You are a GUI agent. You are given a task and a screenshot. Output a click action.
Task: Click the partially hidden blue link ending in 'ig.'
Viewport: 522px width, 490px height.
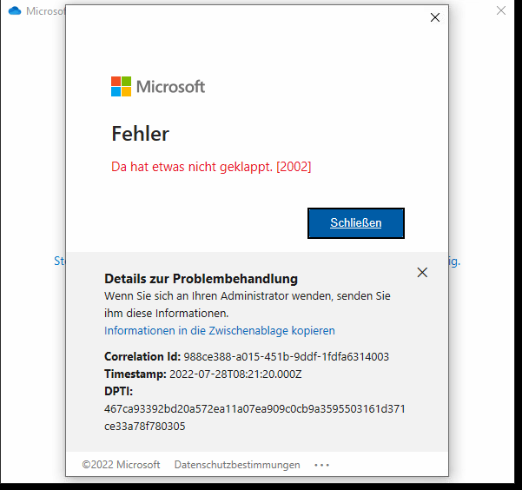pyautogui.click(x=455, y=262)
